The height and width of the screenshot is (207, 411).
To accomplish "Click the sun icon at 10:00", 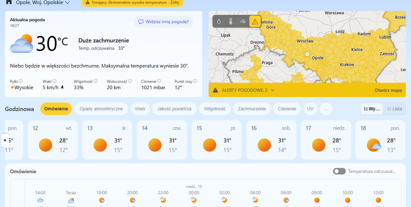I will tap(348, 200).
